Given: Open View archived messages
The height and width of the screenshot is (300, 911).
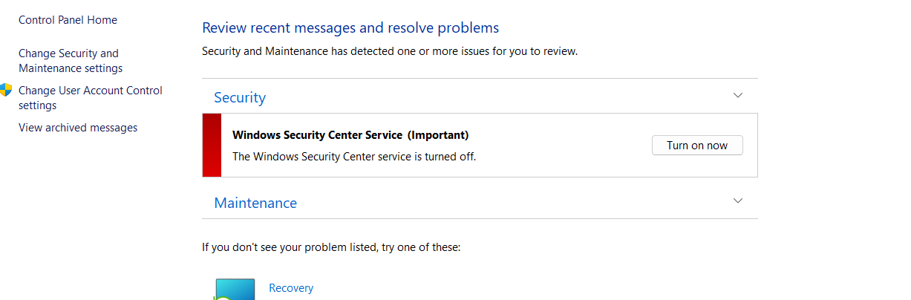Looking at the screenshot, I should [78, 128].
